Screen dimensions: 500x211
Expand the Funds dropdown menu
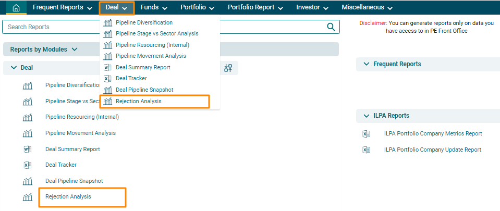click(x=154, y=8)
